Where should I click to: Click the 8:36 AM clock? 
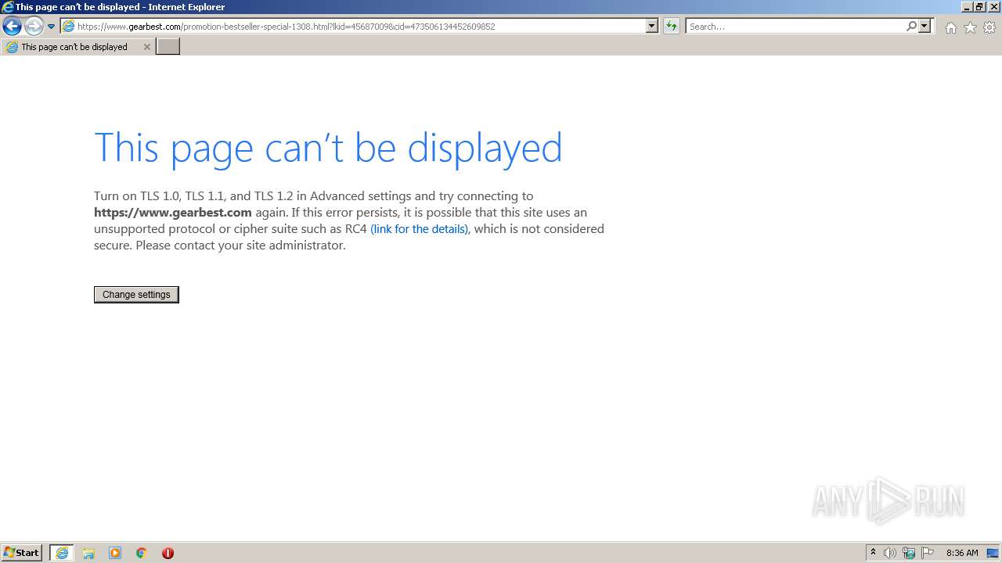(x=962, y=553)
